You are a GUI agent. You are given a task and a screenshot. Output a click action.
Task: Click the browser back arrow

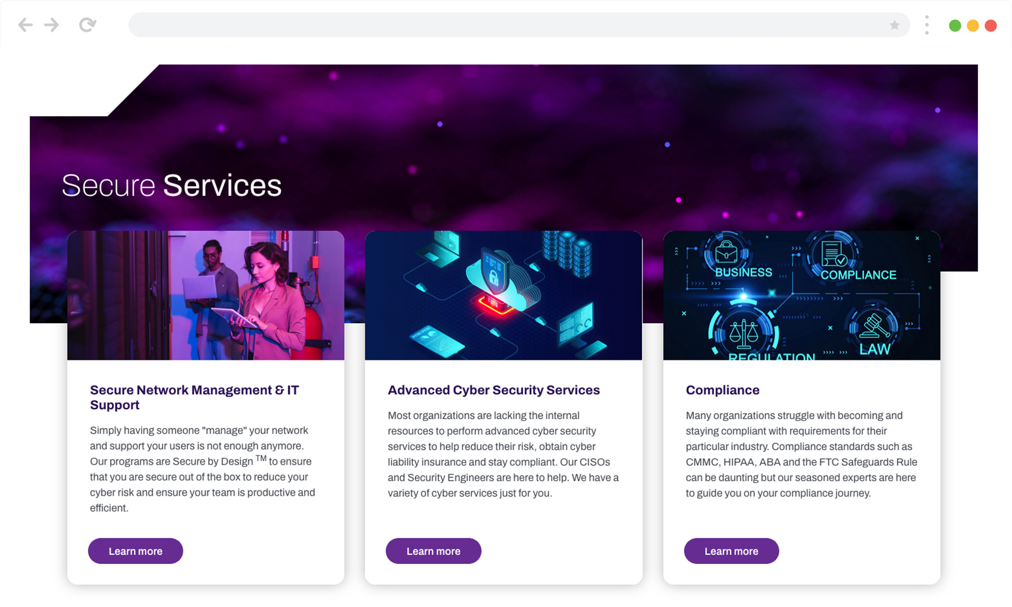tap(25, 25)
